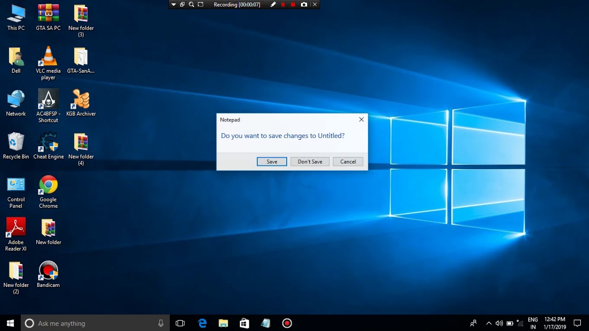Image resolution: width=589 pixels, height=331 pixels.
Task: Open the Wi-Fi network tray icon
Action: [520, 323]
